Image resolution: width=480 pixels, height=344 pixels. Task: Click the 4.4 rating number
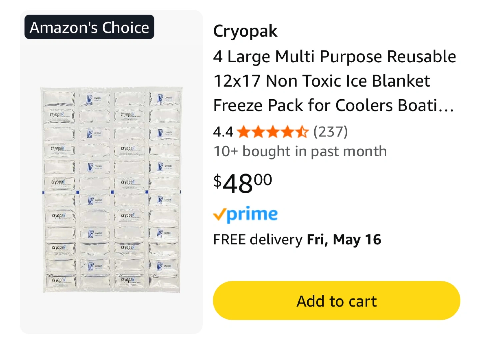click(223, 132)
